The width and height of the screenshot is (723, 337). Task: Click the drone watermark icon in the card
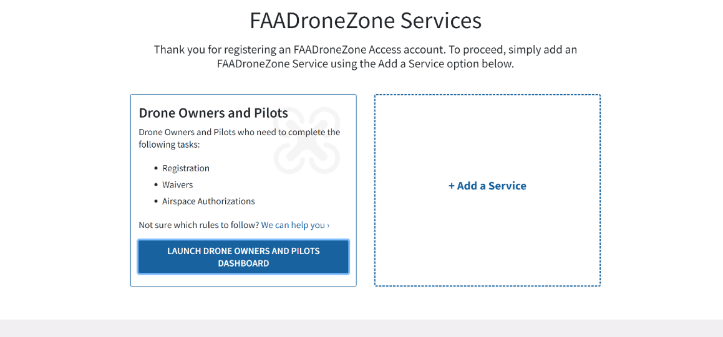306,141
